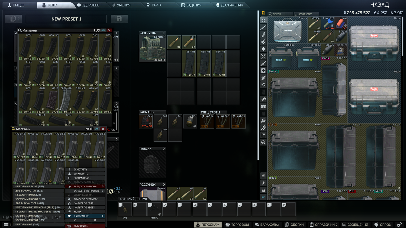Open the bottom-left hamburger menu
The image size is (406, 228).
point(6,225)
